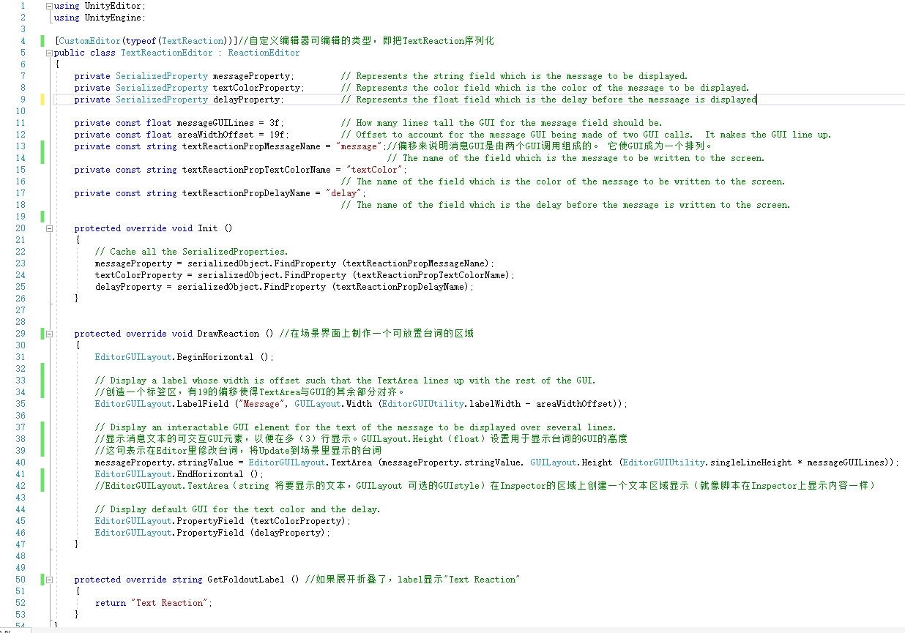Image resolution: width=905 pixels, height=633 pixels.
Task: Click the delayProperty declaration on line 9
Action: point(247,100)
